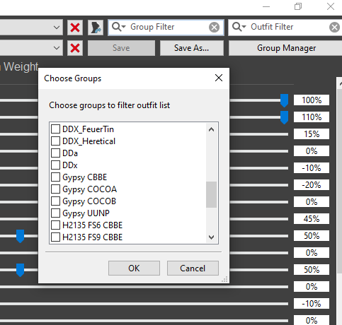Viewport: 342px width, 325px height.
Task: Click the left slider handle in the 50% row above 0%
Action: click(21, 236)
